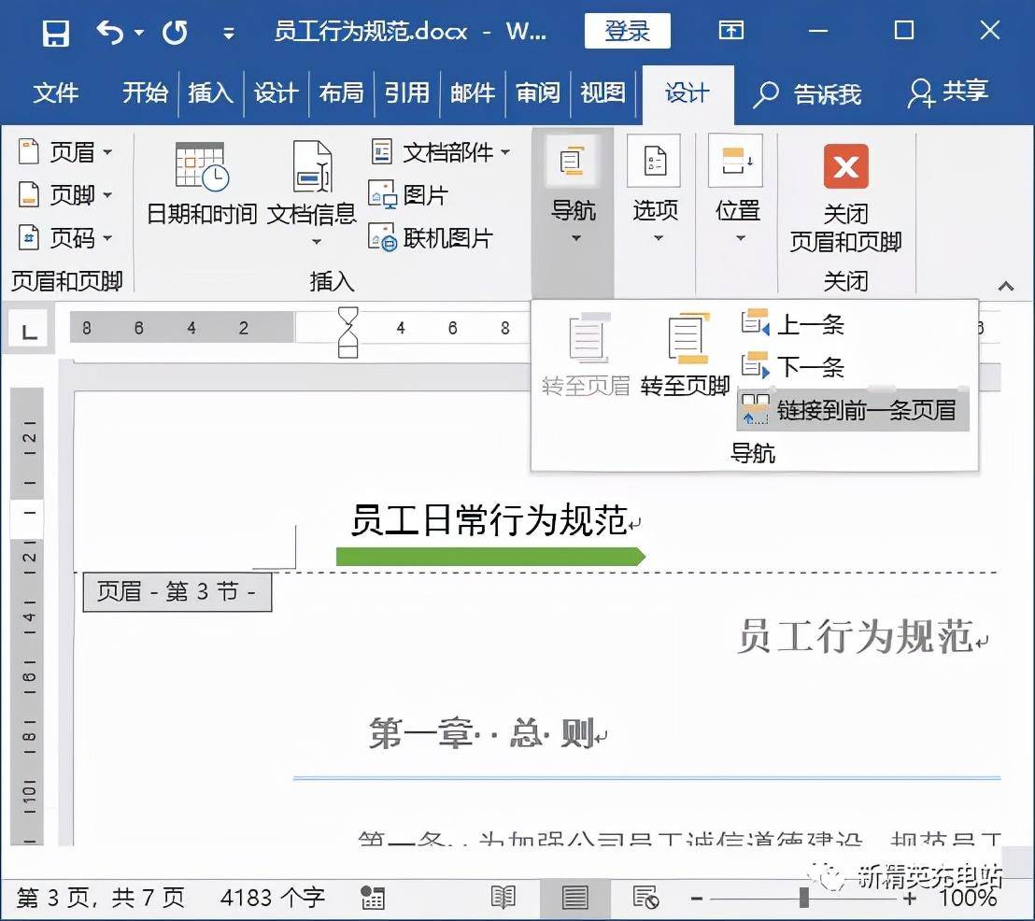Click the zoom out minus button
The height and width of the screenshot is (921, 1035).
[x=696, y=899]
